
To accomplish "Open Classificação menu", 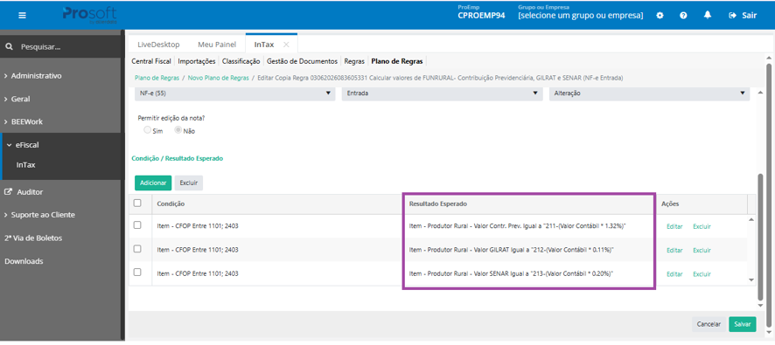I will click(241, 61).
